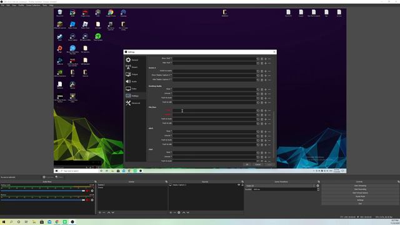
Task: Mute Desktop Audio in Audio Mixer
Action: (x=87, y=191)
